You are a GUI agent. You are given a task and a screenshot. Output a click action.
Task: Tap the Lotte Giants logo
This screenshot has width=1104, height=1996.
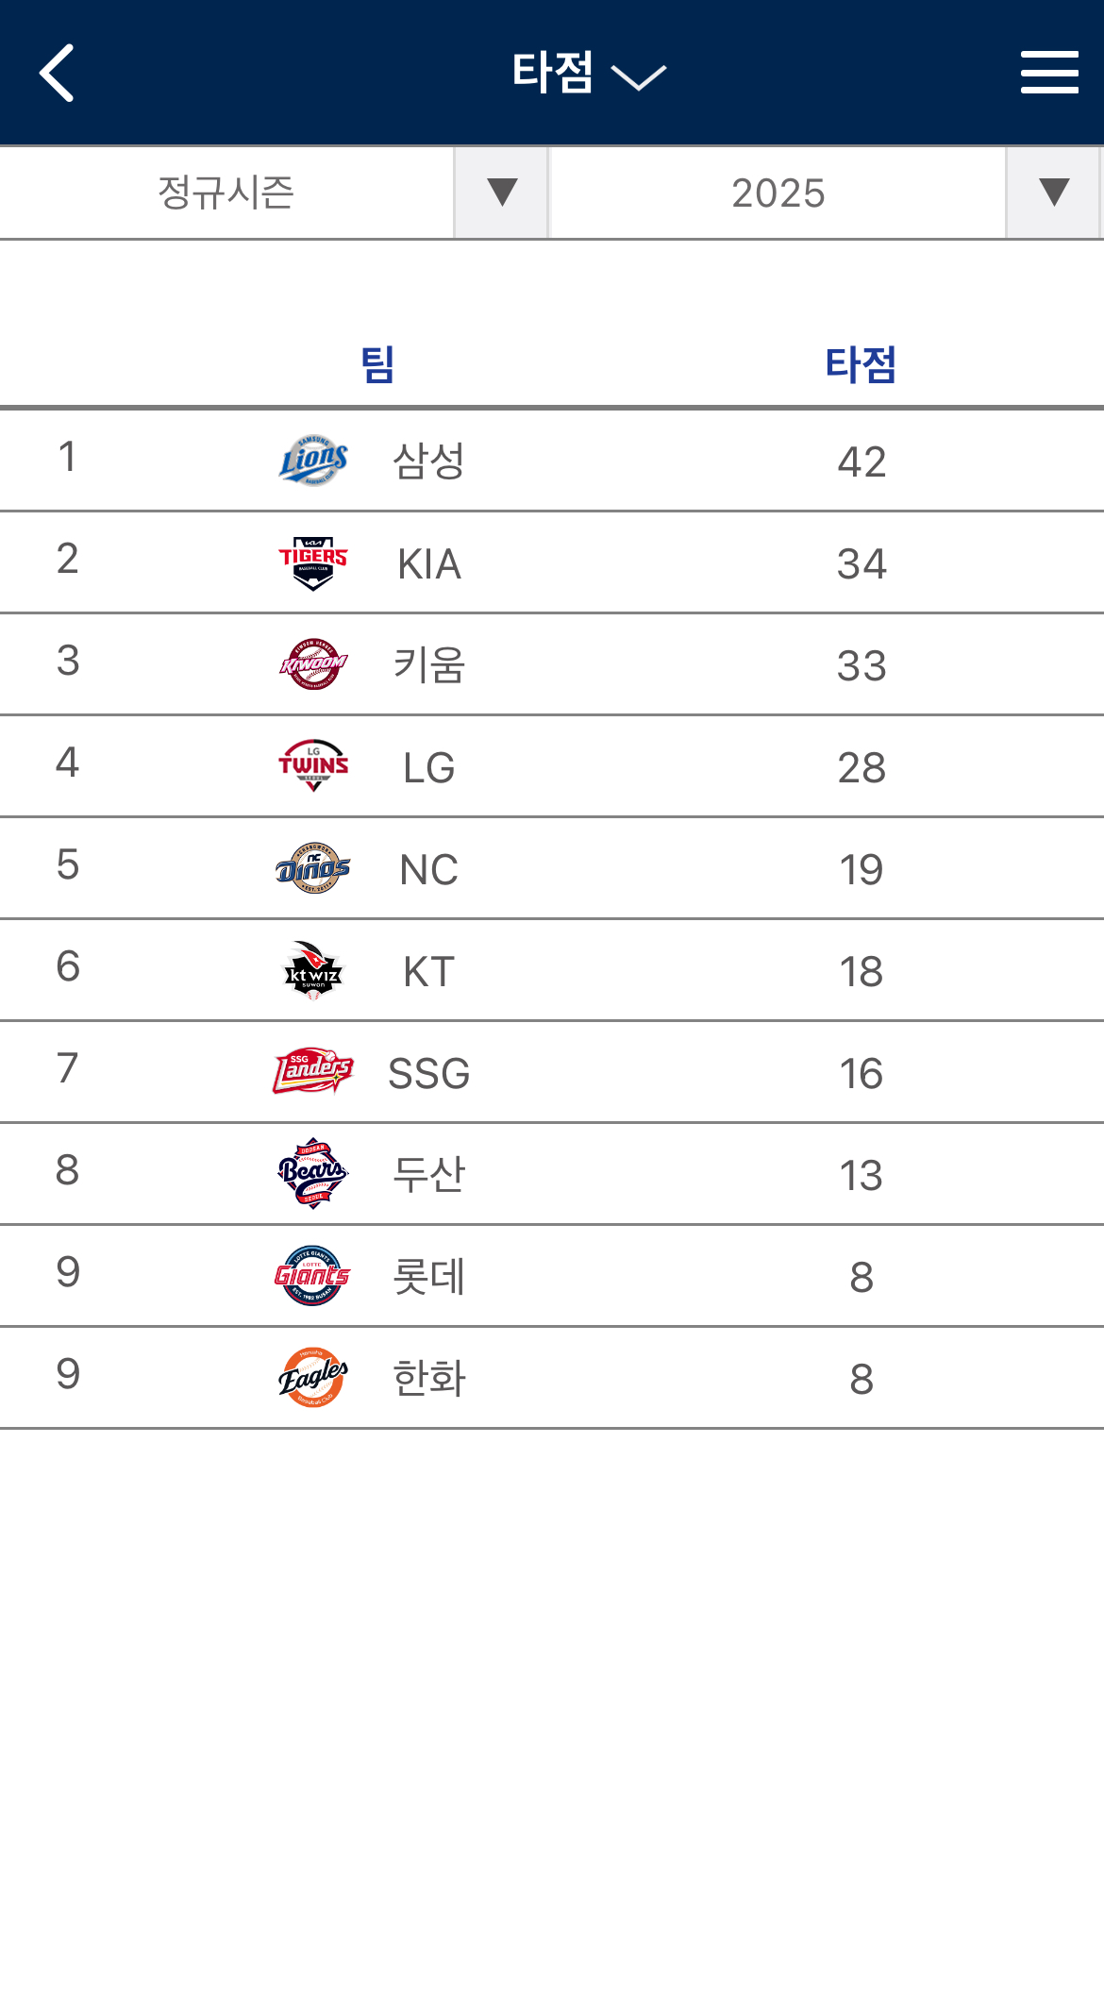pos(313,1276)
